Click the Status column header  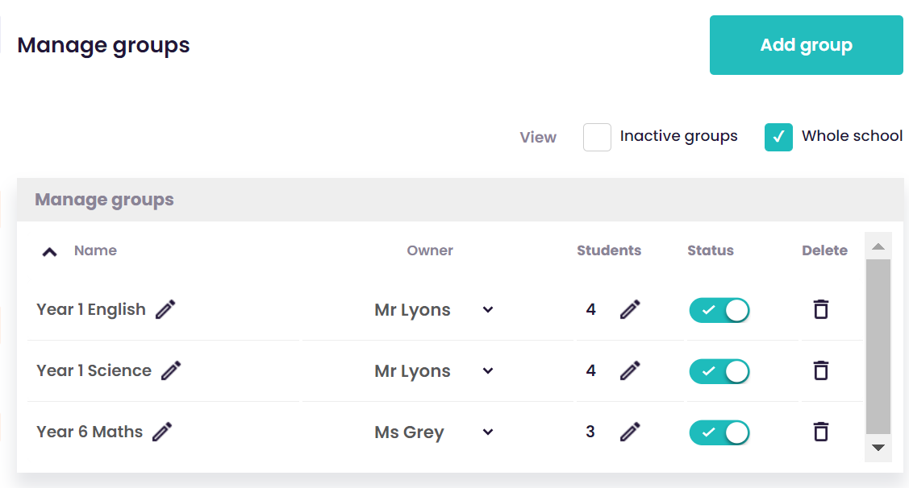click(711, 250)
